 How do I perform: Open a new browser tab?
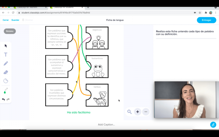[88, 7]
